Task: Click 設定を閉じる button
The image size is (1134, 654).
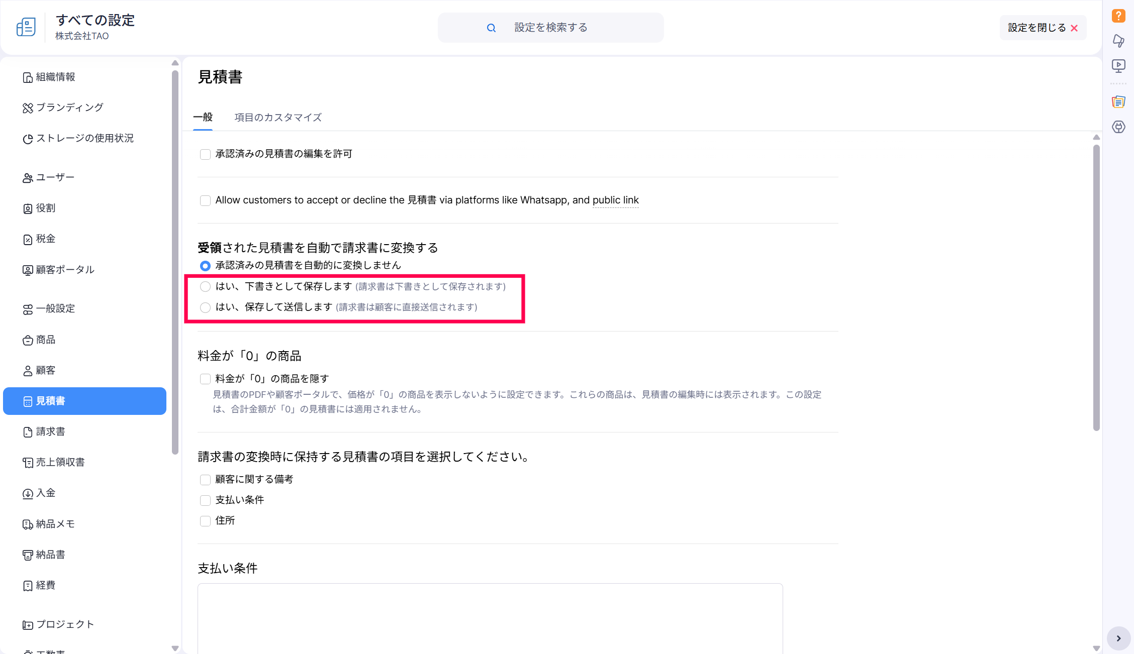Action: [x=1042, y=28]
